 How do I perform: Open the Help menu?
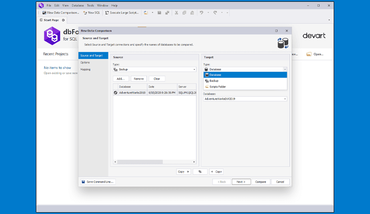[115, 5]
